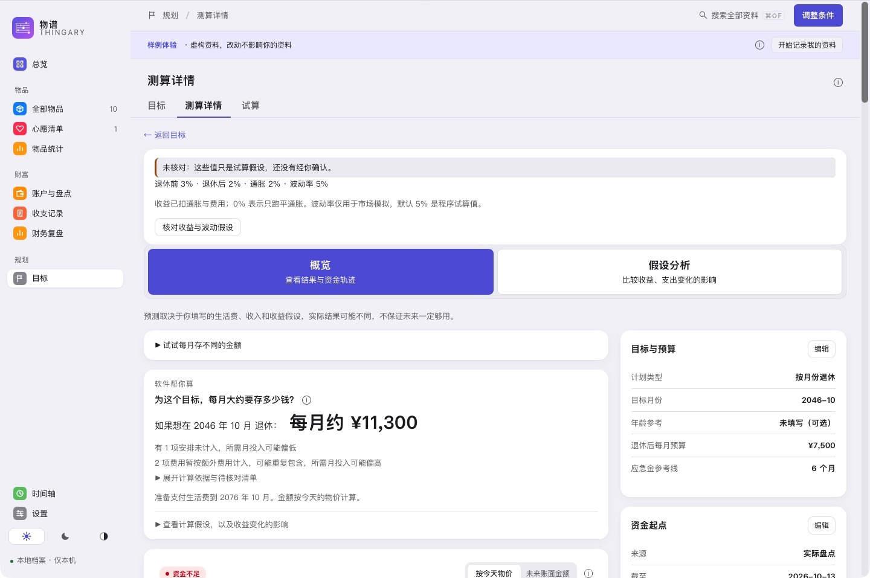Viewport: 870px width, 578px height.
Task: Click the 2046-10 目标月份 value
Action: [x=818, y=400]
